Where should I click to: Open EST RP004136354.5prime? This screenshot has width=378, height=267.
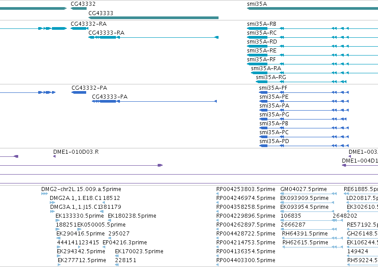coord(246,251)
